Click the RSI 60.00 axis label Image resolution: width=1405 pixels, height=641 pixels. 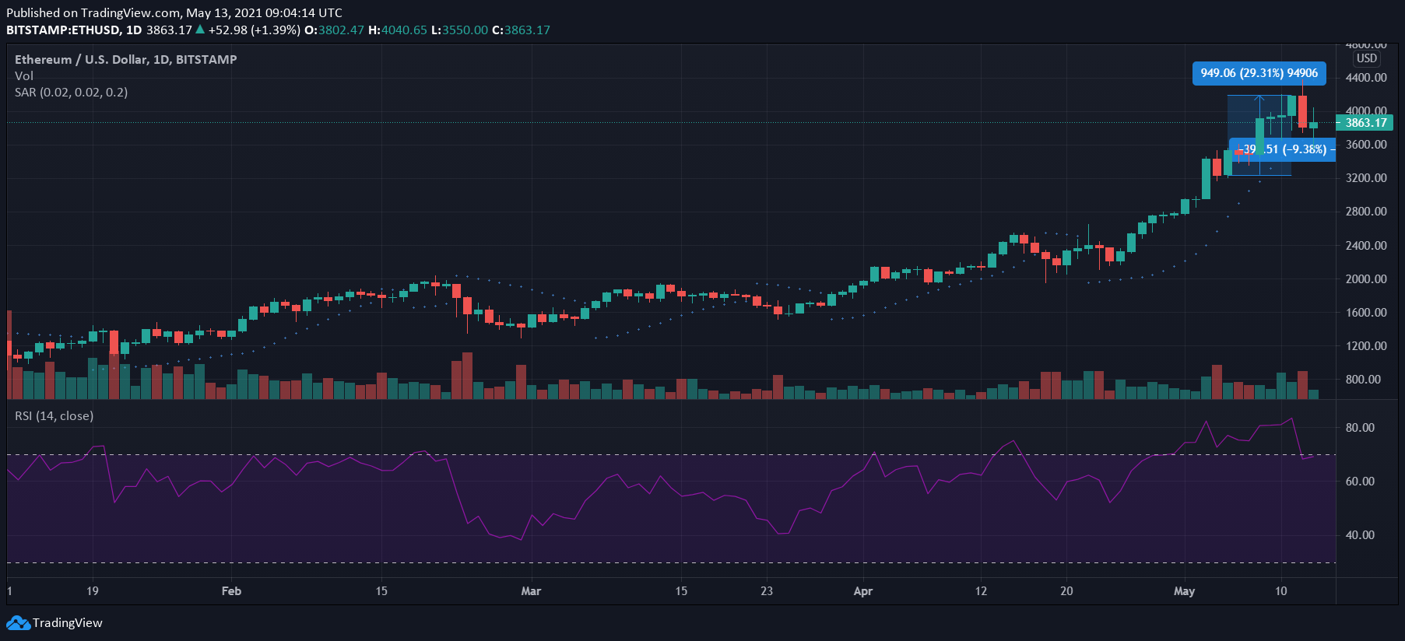(1360, 482)
